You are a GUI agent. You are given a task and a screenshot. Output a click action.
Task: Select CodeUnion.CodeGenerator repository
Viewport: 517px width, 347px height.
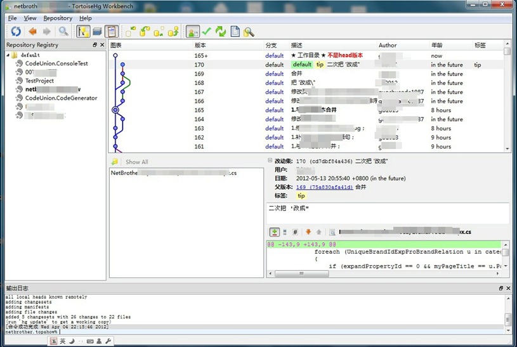point(61,98)
